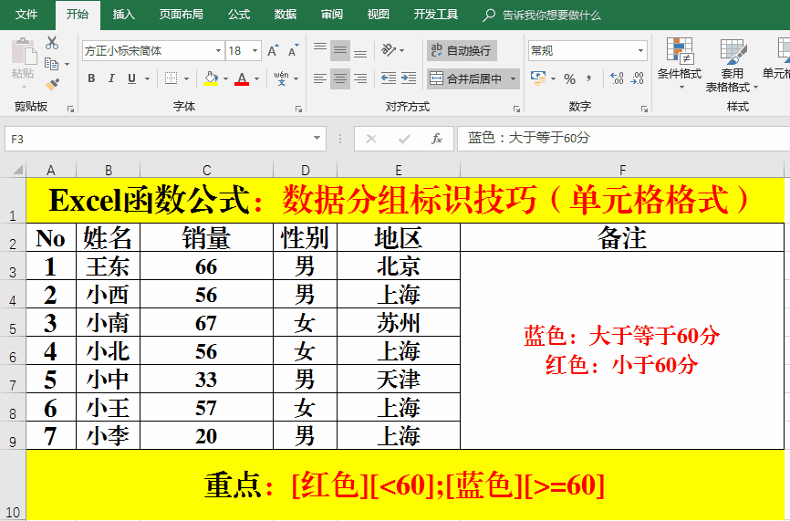Open 对齐方式 group dialog launcher
This screenshot has width=790, height=521.
(x=516, y=109)
